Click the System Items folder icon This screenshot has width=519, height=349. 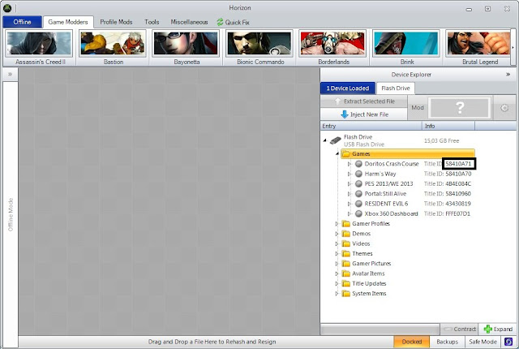click(346, 293)
